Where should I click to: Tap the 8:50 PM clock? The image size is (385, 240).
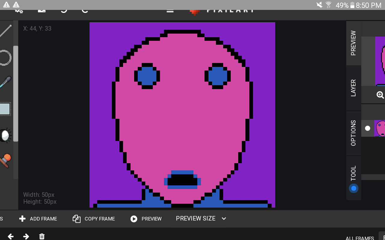click(368, 5)
